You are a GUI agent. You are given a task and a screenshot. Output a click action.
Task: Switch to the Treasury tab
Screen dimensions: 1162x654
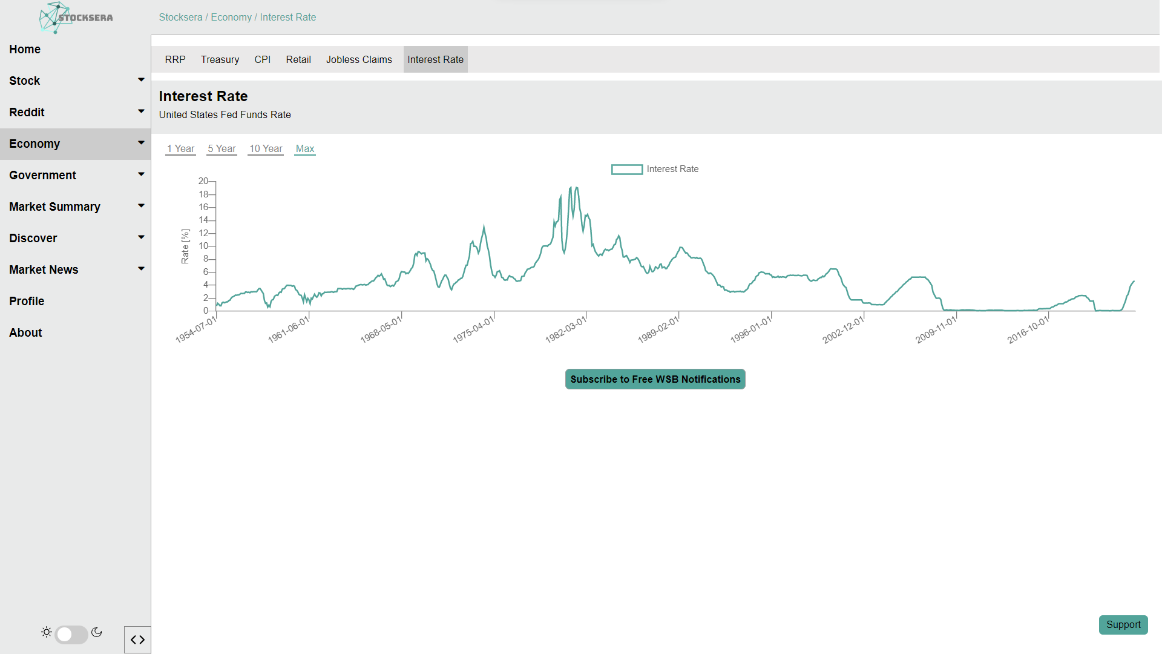pos(220,59)
